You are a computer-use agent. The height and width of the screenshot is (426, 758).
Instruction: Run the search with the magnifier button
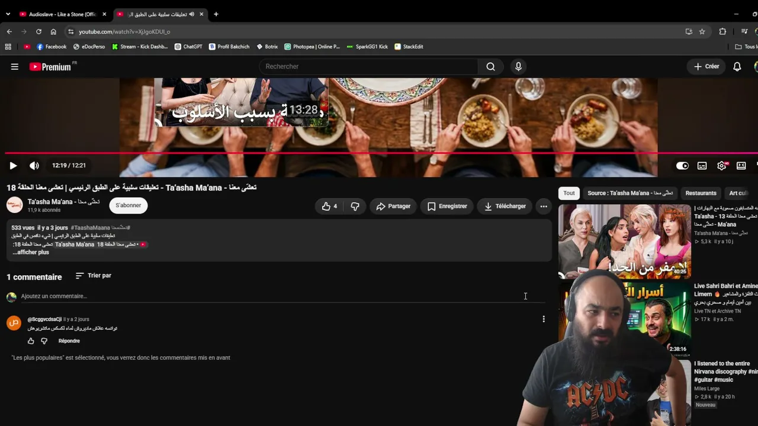point(490,66)
